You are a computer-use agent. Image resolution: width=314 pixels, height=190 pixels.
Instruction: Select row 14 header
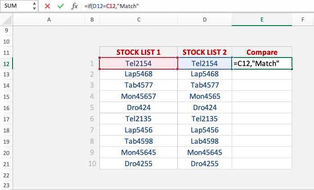click(x=6, y=85)
